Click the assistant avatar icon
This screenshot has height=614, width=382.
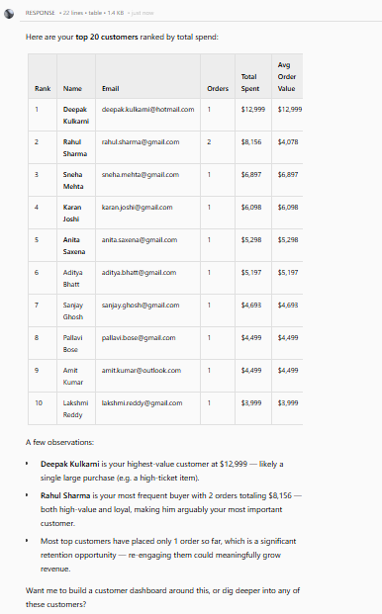tap(9, 13)
